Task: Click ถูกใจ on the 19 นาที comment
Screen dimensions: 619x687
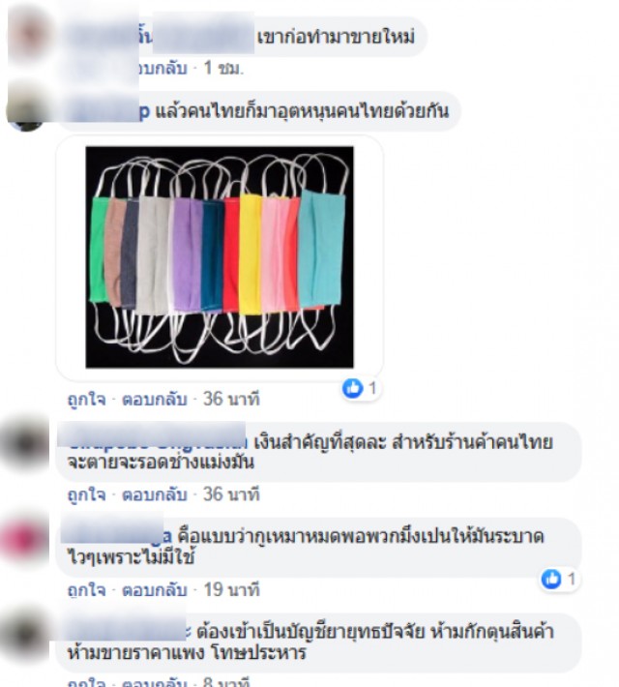Action: [x=86, y=589]
